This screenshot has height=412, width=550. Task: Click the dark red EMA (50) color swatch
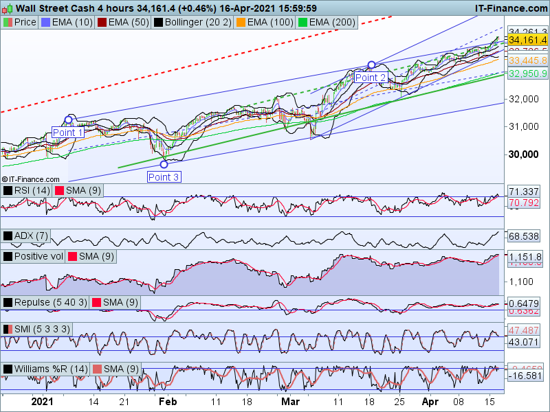pyautogui.click(x=102, y=23)
